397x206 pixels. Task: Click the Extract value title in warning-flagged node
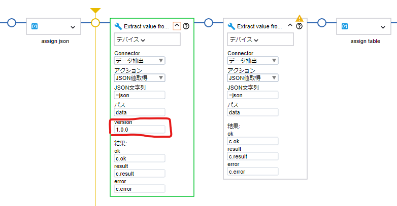point(259,26)
